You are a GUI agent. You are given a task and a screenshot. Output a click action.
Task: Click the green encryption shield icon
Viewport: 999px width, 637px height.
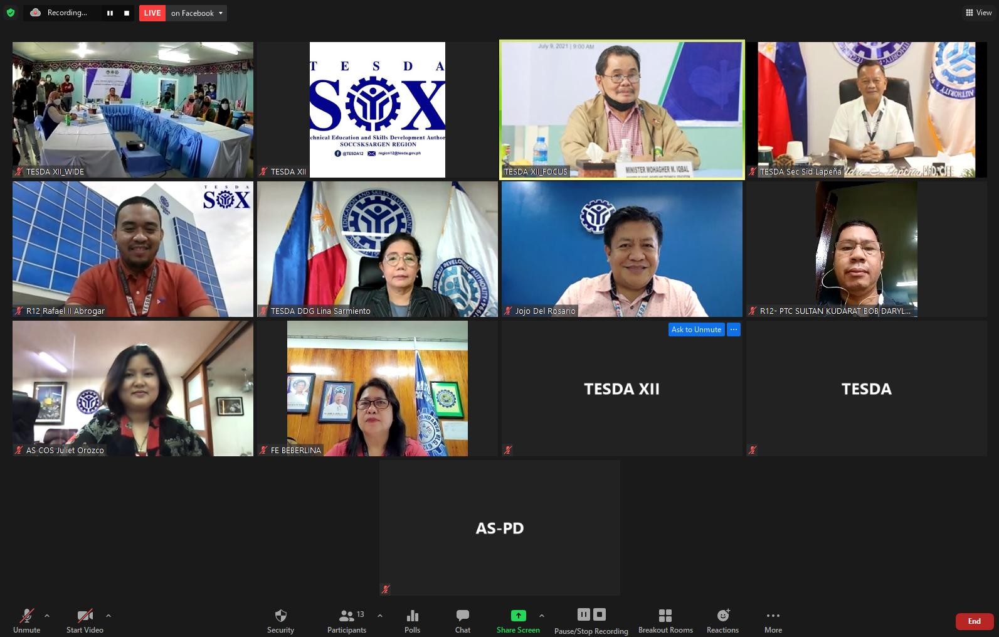(10, 13)
